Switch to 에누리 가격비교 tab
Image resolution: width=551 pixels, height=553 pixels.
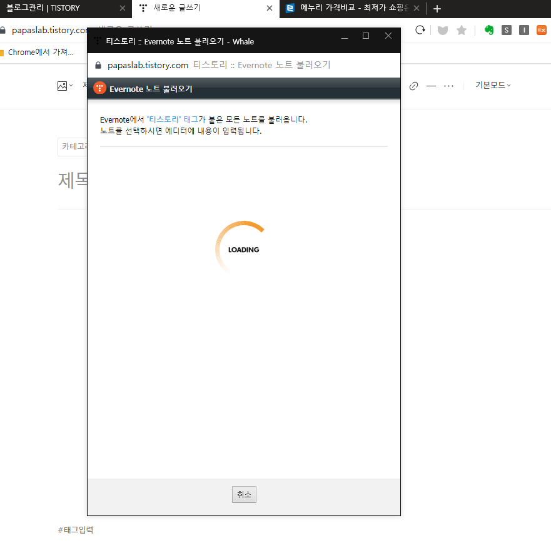(354, 8)
